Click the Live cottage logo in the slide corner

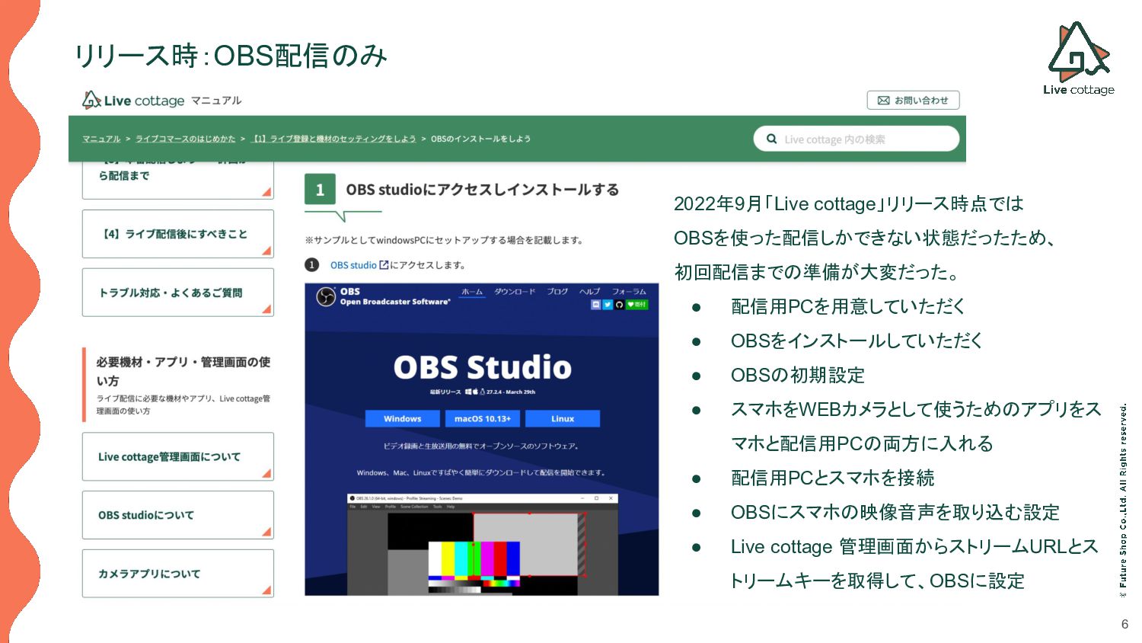coord(1079,59)
